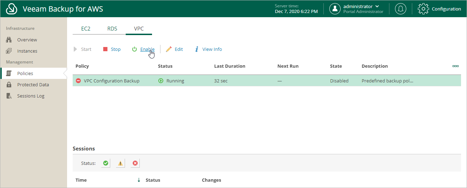
Task: Click the Time column sort arrow
Action: pos(139,180)
